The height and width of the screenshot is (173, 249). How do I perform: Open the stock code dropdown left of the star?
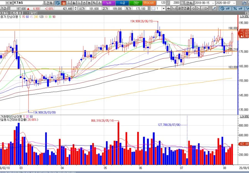tap(7, 3)
